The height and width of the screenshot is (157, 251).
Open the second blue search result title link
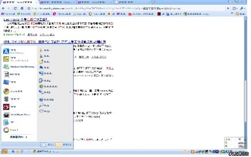(x=55, y=42)
